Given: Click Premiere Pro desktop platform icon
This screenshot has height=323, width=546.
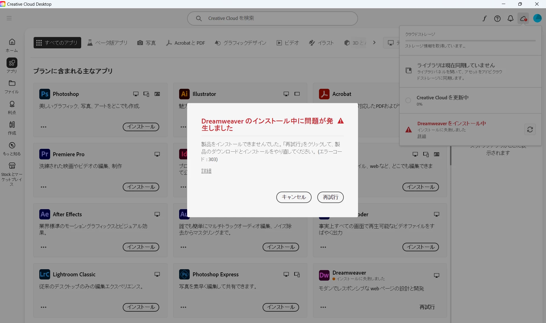Looking at the screenshot, I should 157,154.
